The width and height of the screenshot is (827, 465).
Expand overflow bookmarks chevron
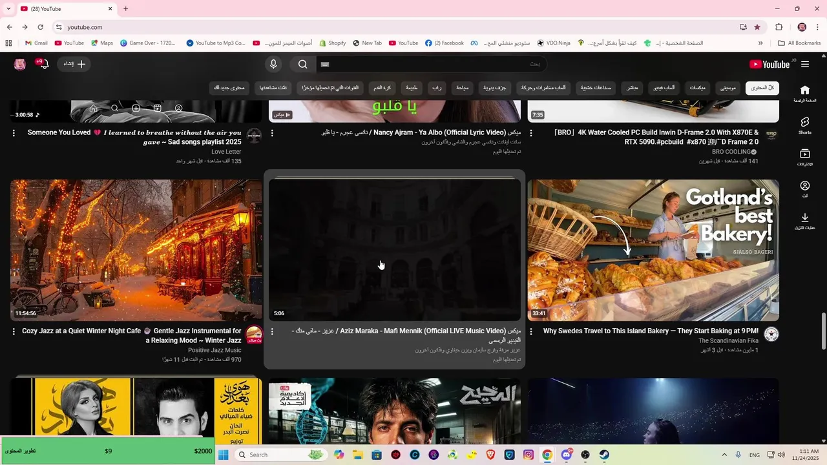click(760, 43)
